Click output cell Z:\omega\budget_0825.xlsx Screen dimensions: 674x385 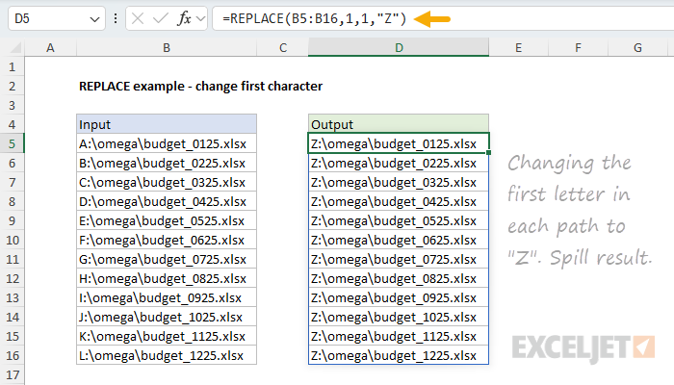click(x=399, y=278)
